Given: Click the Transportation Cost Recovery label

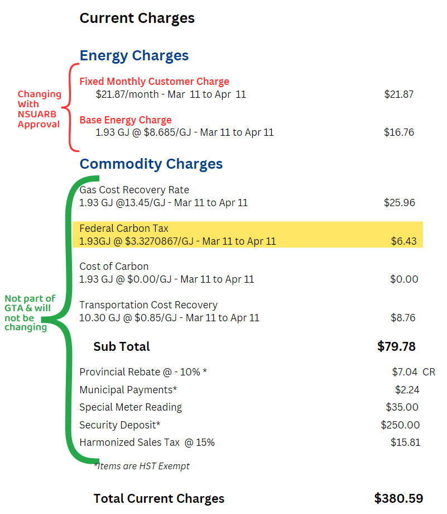Looking at the screenshot, I should point(148,305).
